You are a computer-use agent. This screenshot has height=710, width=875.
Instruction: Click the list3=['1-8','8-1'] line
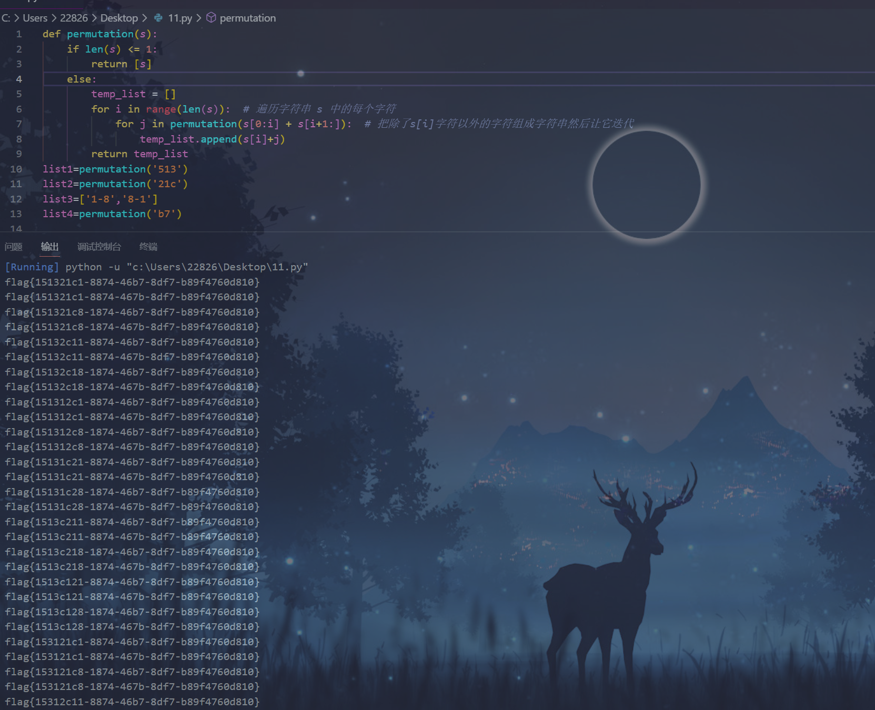100,199
